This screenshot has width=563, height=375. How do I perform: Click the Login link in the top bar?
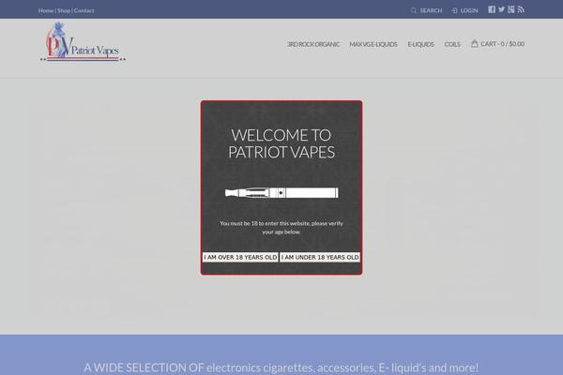tap(464, 10)
